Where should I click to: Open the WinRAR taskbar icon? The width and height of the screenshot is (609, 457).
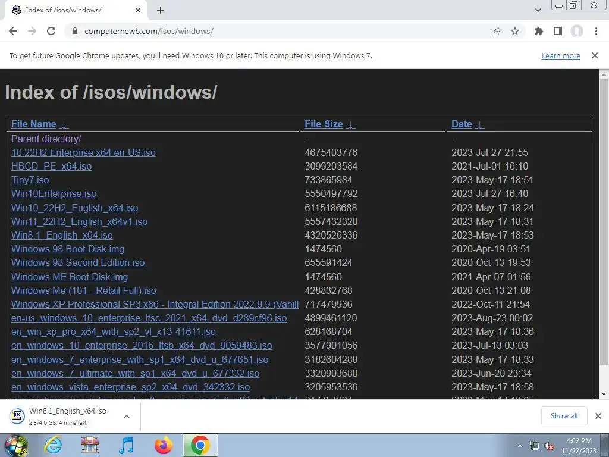(89, 445)
